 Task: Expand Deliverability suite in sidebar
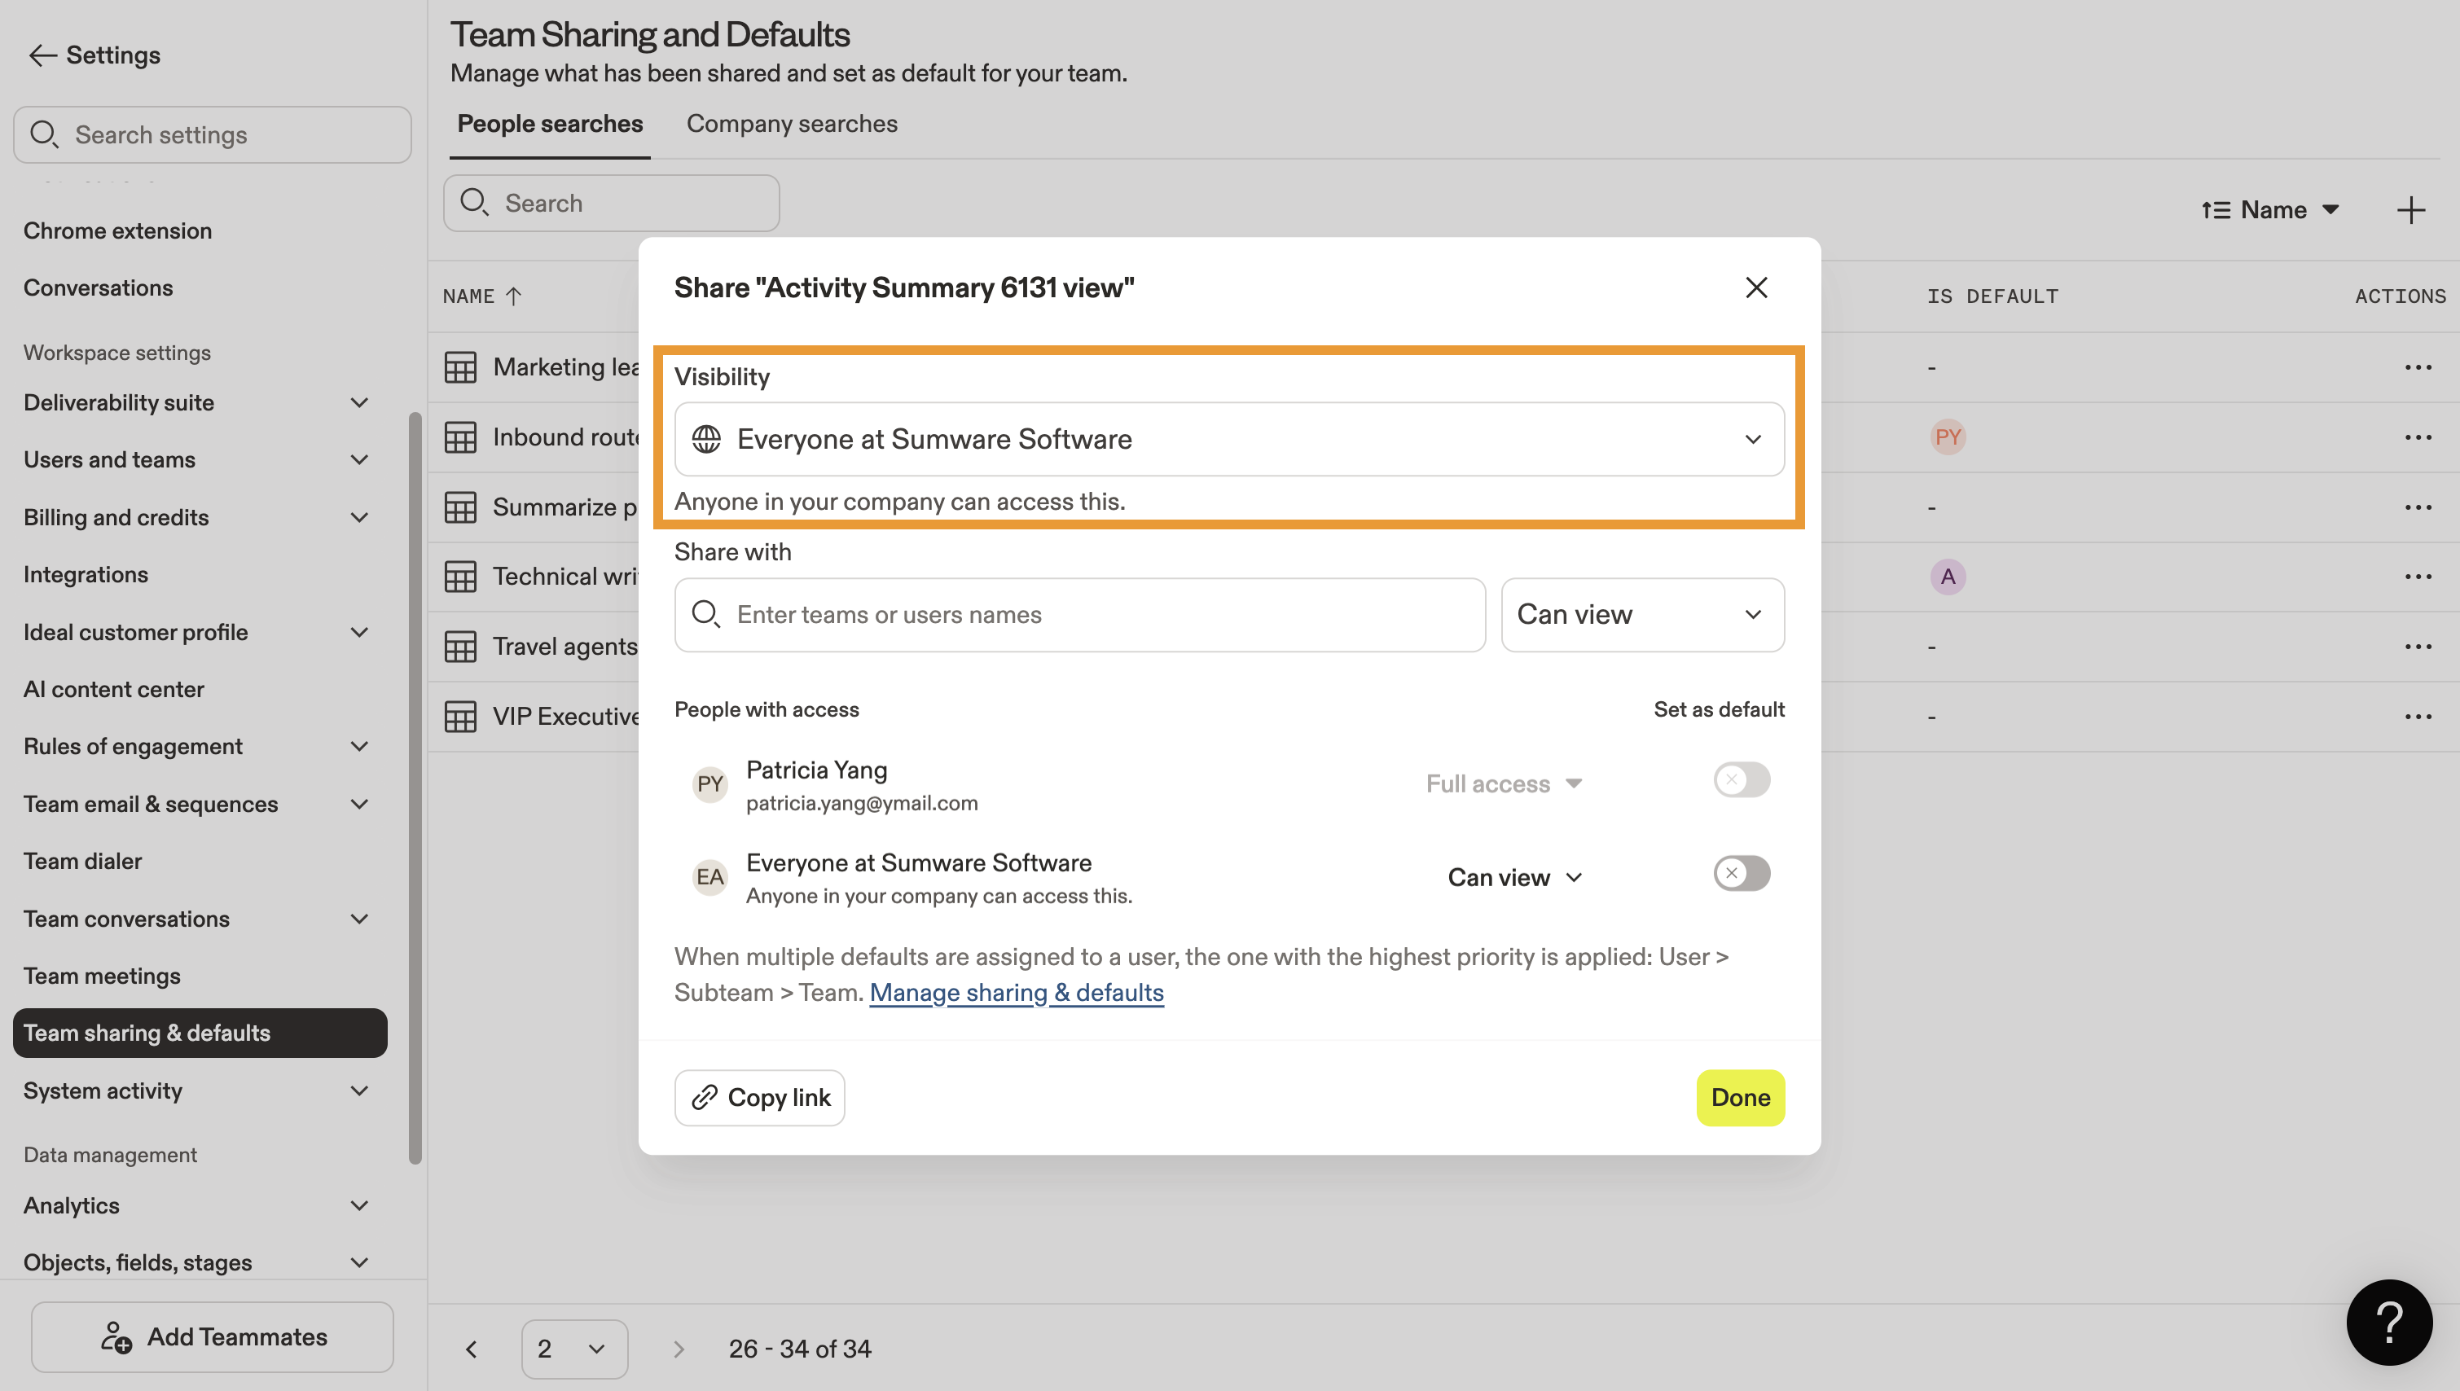(x=359, y=403)
